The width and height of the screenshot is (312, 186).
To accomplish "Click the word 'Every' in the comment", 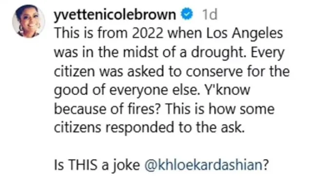I will (x=268, y=53).
